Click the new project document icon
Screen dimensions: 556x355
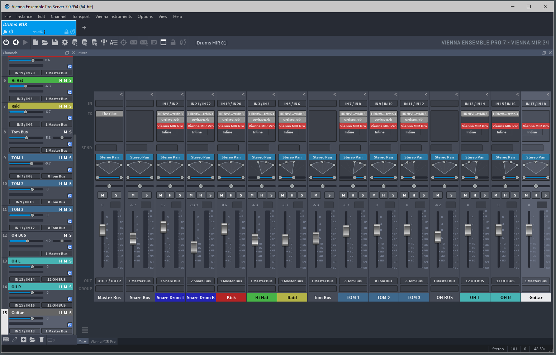click(35, 42)
